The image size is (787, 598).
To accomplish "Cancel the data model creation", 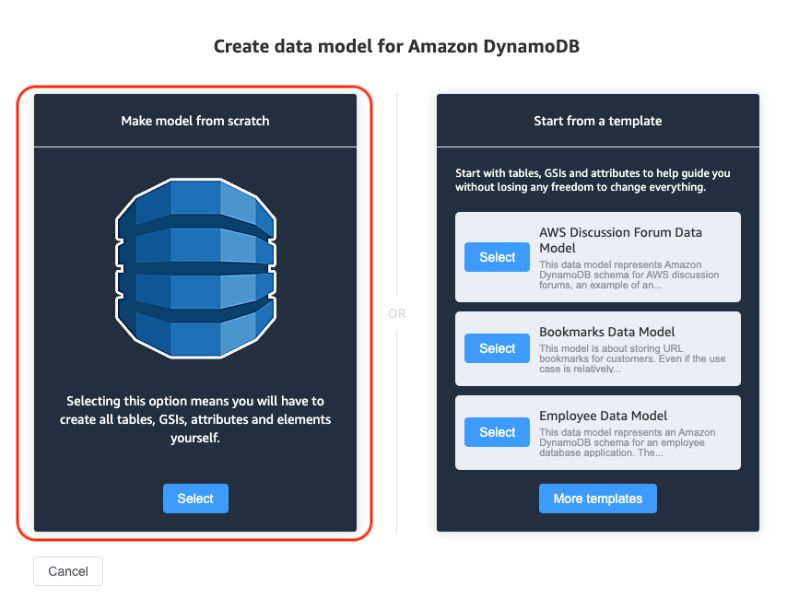I will tap(68, 571).
